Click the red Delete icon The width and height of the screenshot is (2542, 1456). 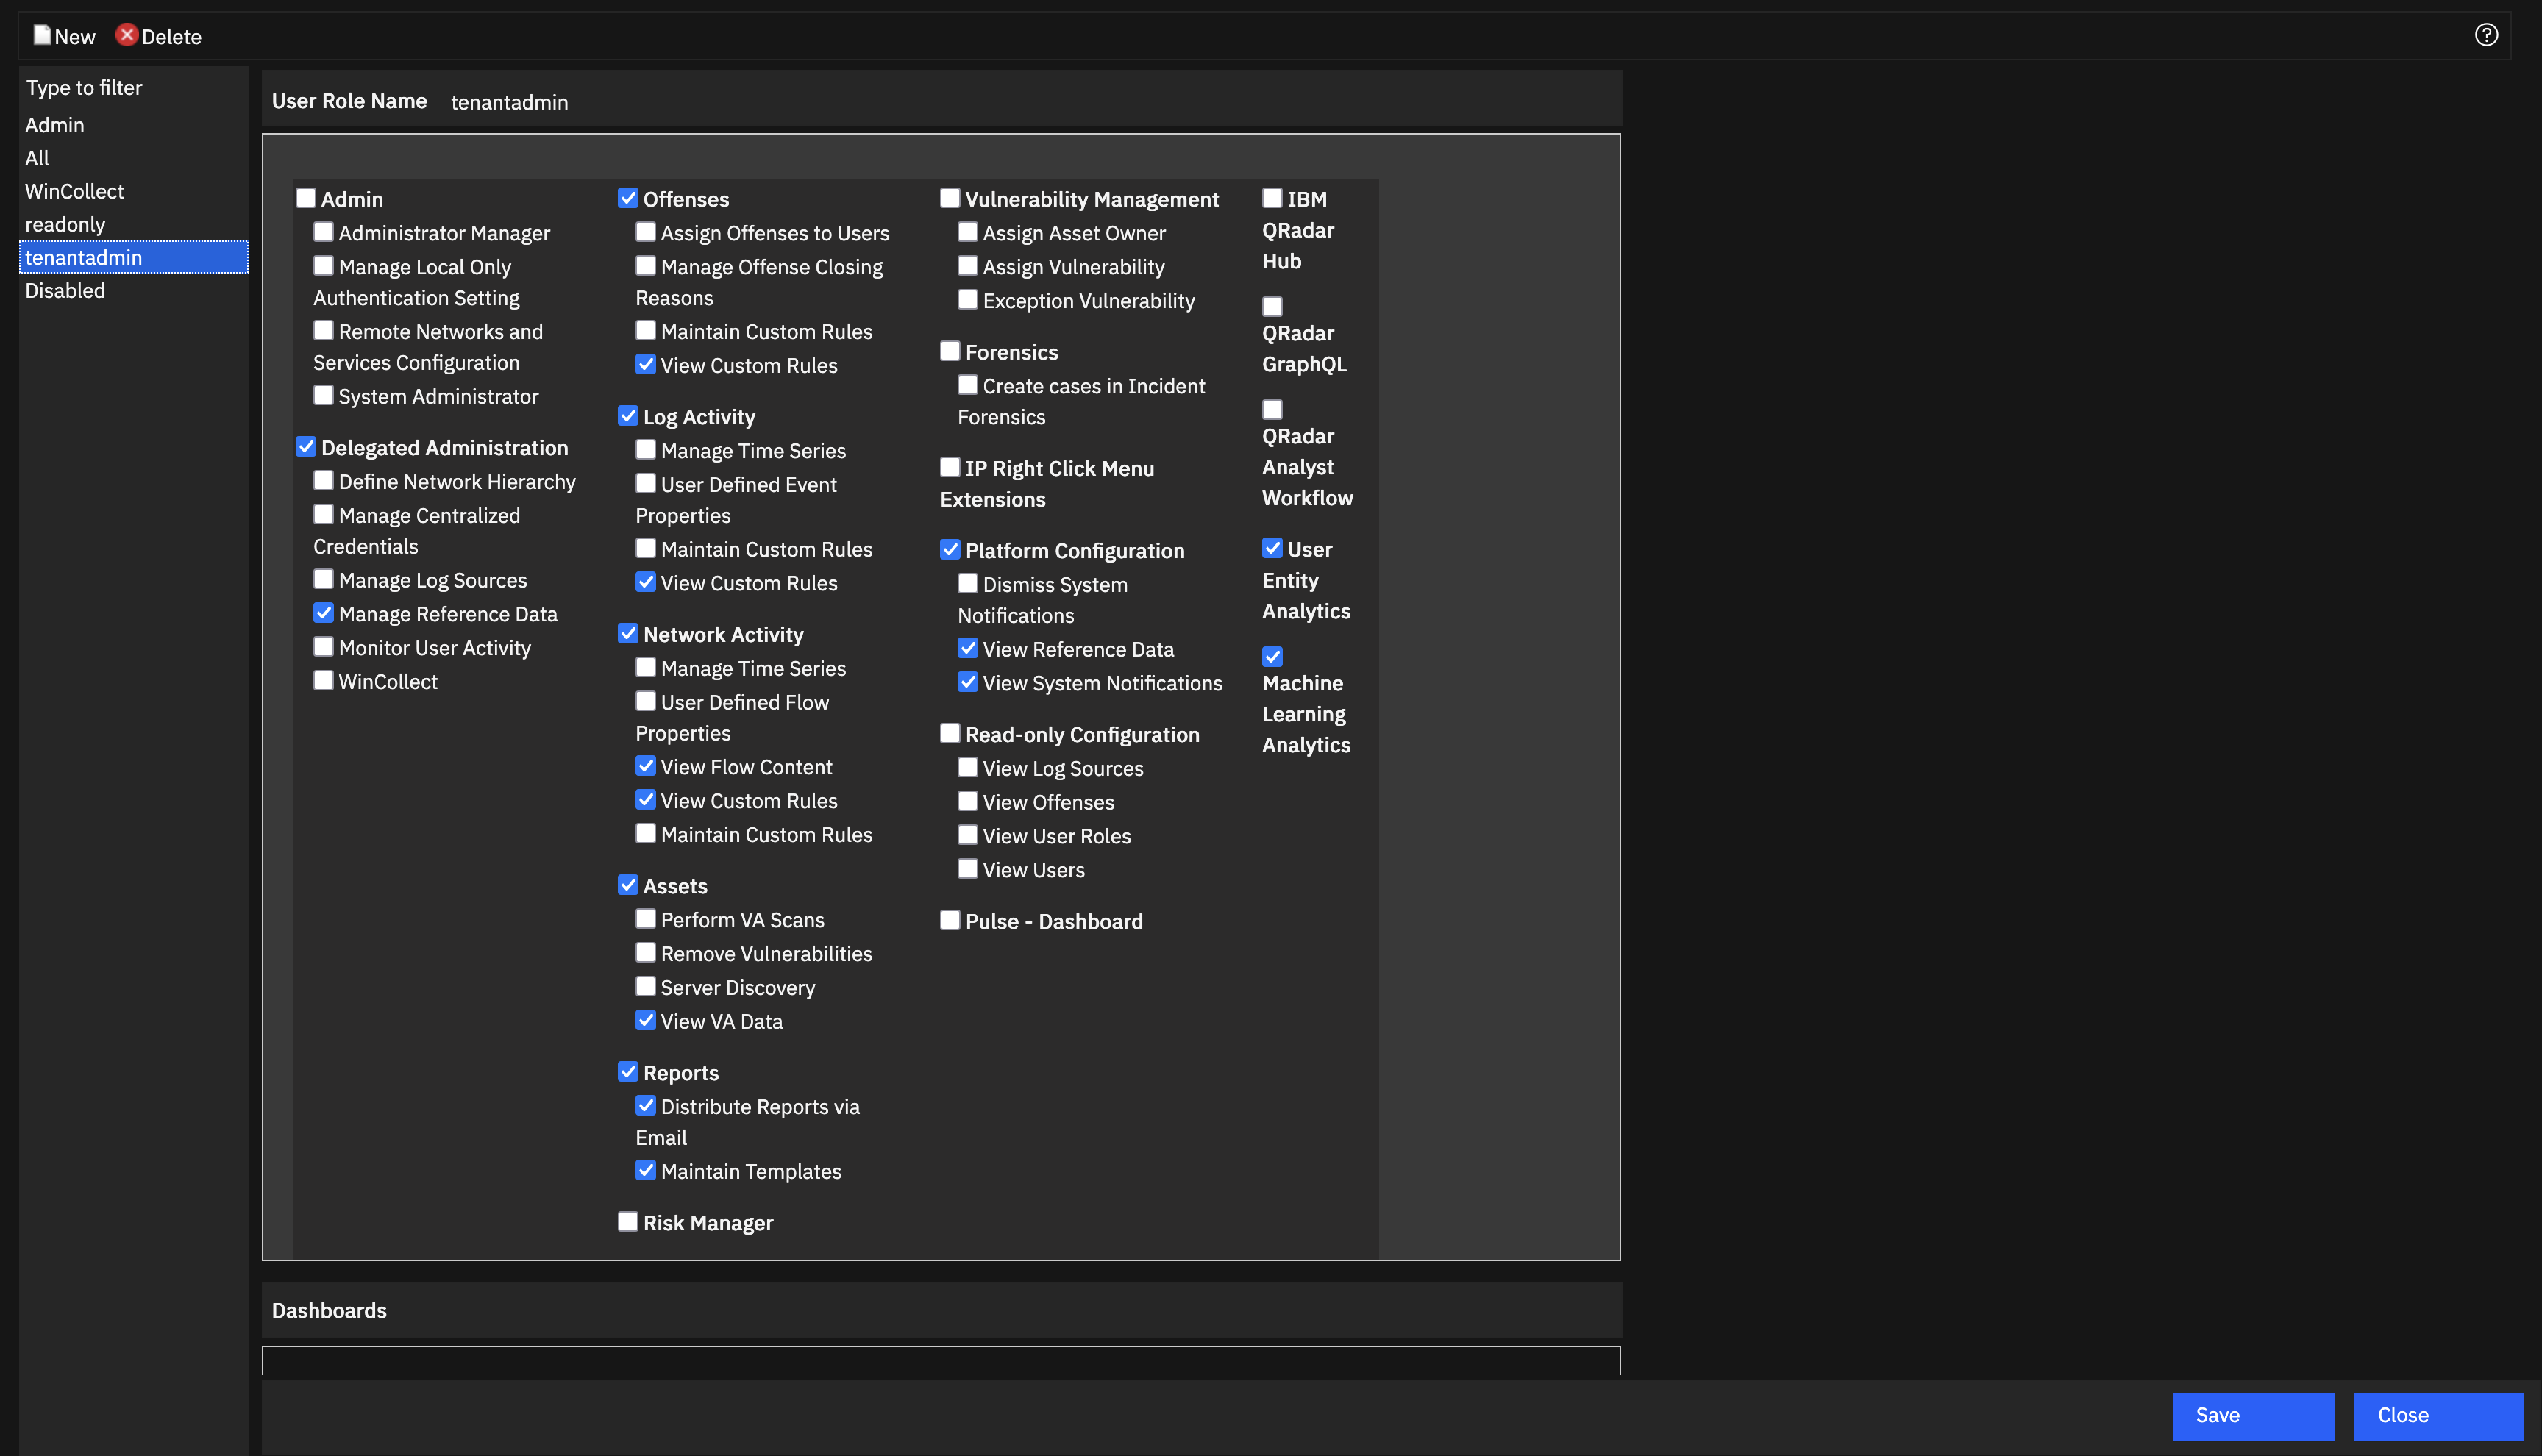126,35
